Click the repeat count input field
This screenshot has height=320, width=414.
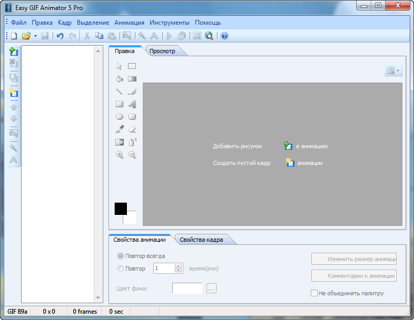pos(164,269)
